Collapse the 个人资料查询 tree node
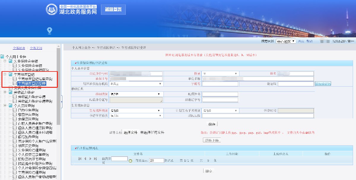The height and width of the screenshot is (180, 356). point(5,106)
